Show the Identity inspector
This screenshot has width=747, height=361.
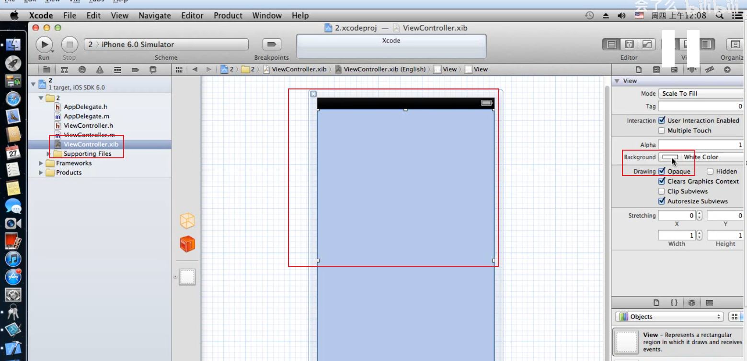click(674, 70)
